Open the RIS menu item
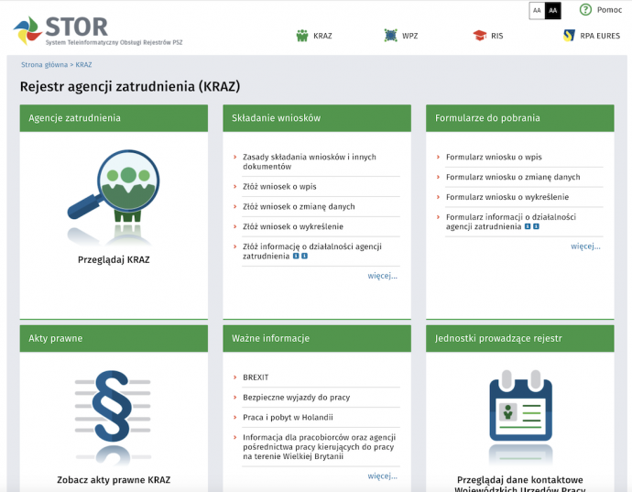632x492 pixels. [497, 36]
